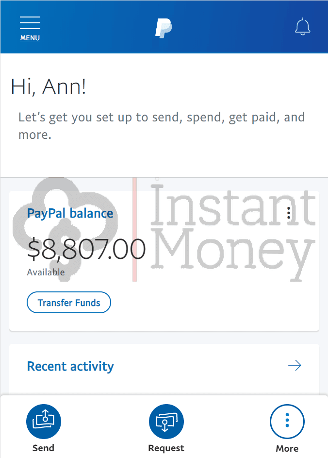Click the Hi, Ann! greeting heading

coord(49,87)
